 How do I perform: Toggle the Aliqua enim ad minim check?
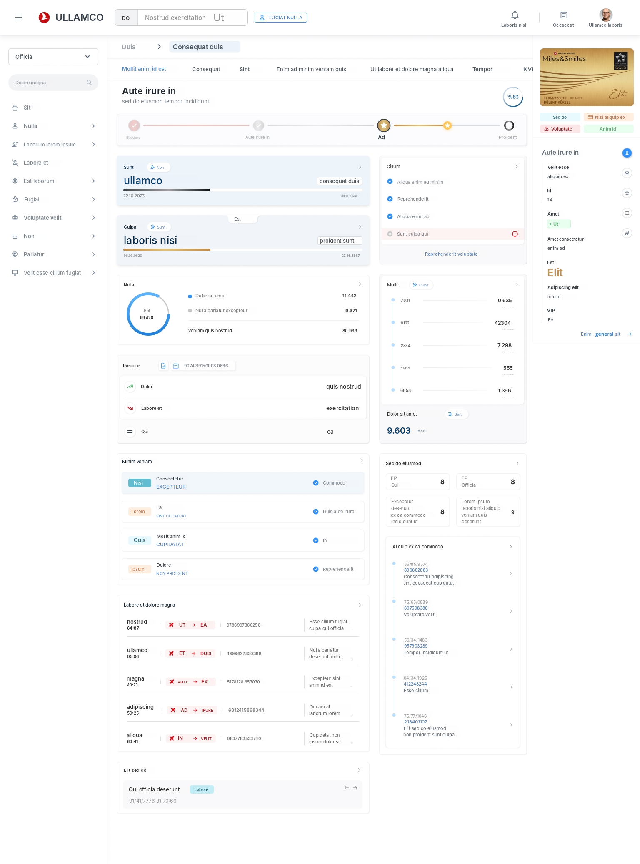(x=390, y=181)
